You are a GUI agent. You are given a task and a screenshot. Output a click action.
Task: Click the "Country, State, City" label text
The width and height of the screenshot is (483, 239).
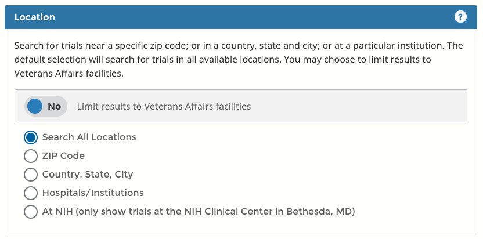click(x=87, y=174)
